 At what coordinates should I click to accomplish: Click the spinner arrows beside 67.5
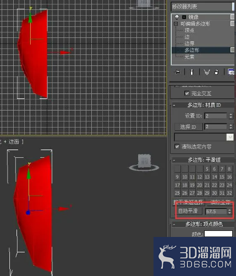[x=230, y=212]
